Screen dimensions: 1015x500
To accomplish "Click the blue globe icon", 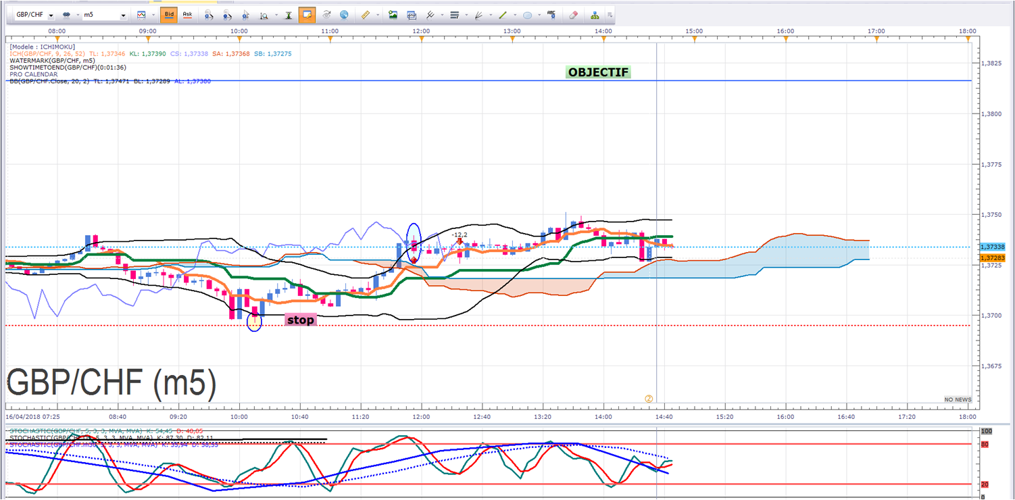I will [344, 15].
